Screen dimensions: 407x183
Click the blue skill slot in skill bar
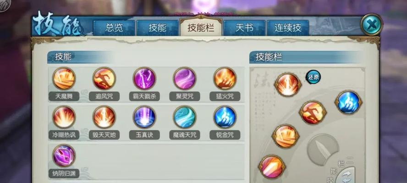point(348,102)
